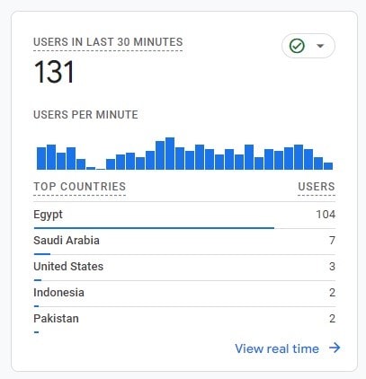The width and height of the screenshot is (366, 379).
Task: Select the United States country row
Action: point(184,268)
